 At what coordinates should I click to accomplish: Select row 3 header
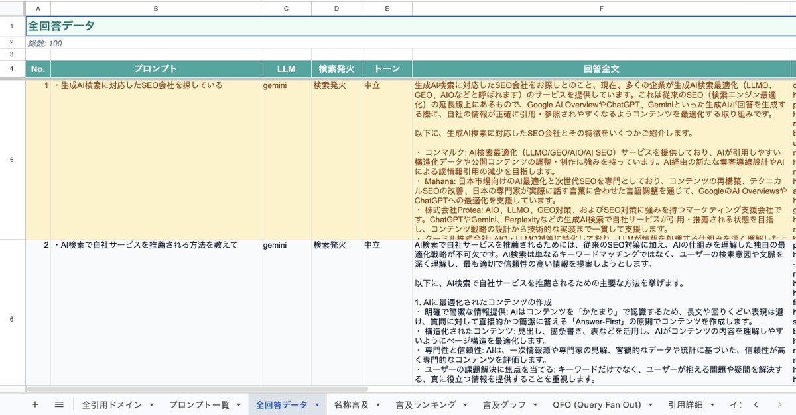(13, 54)
